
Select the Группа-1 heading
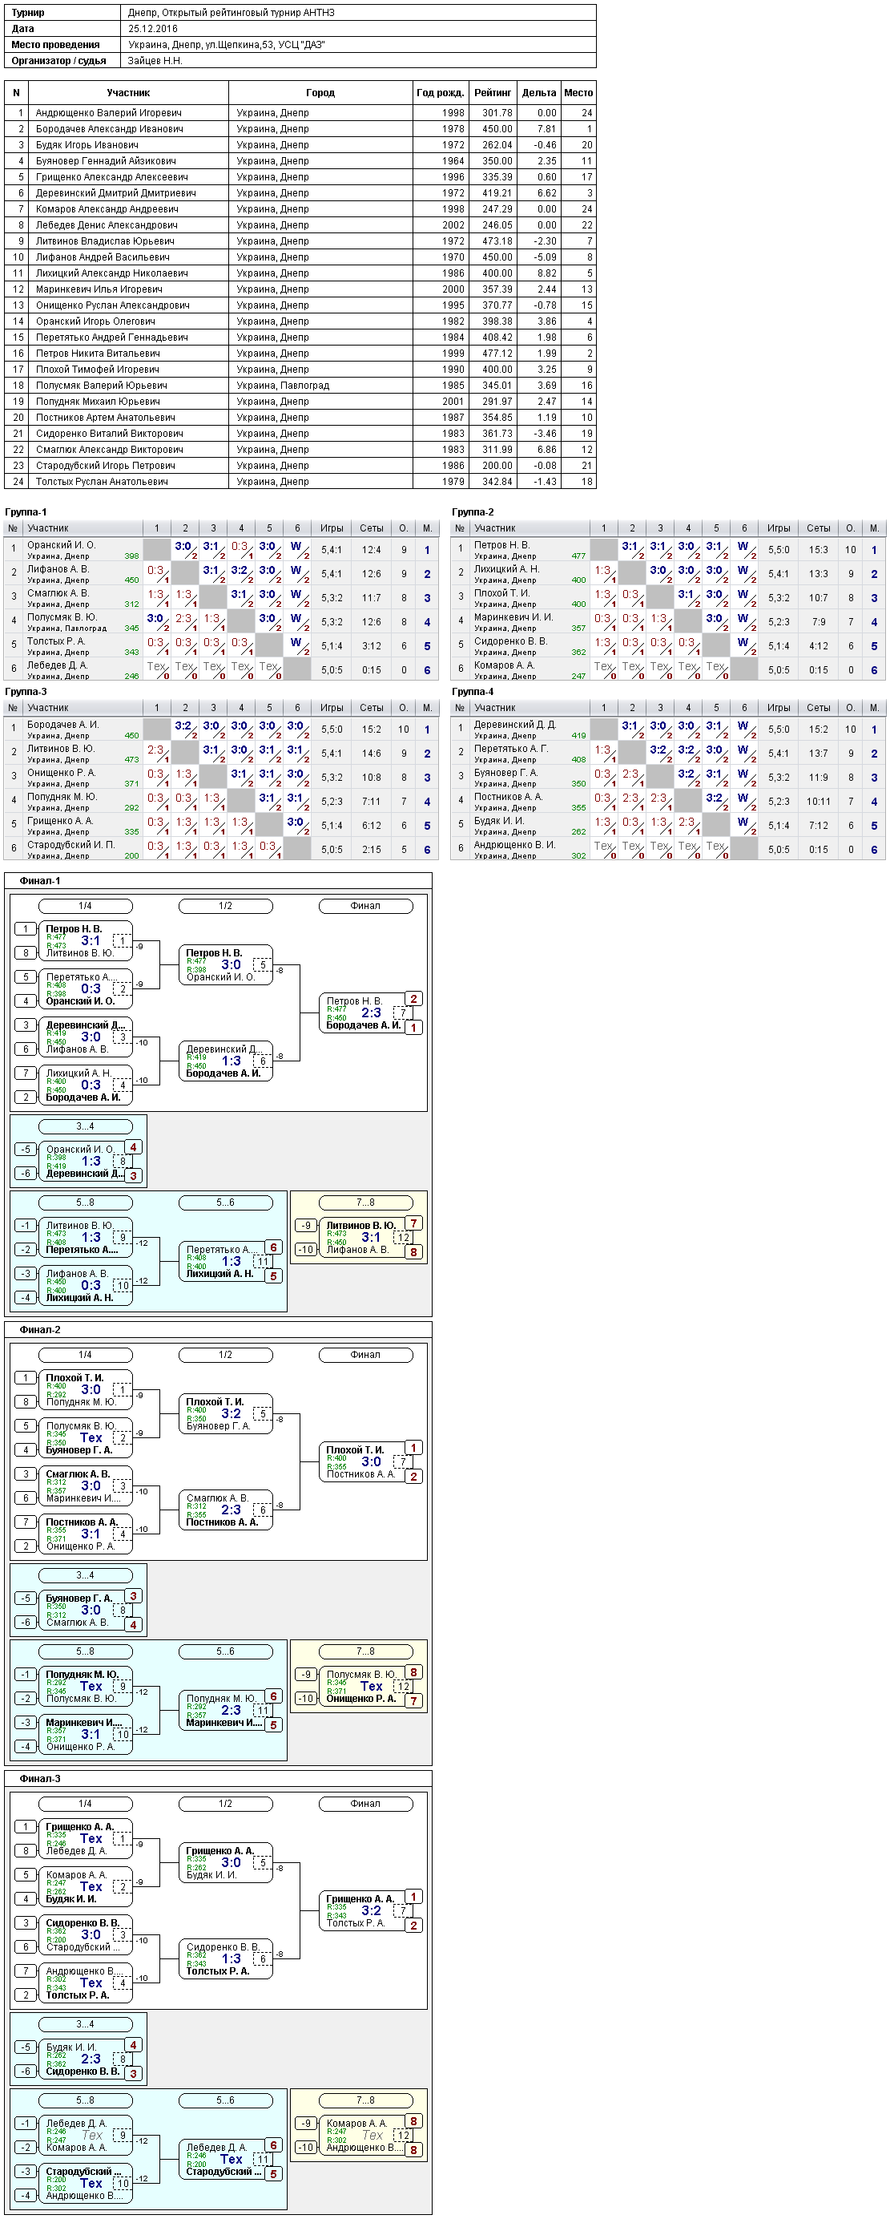(26, 512)
